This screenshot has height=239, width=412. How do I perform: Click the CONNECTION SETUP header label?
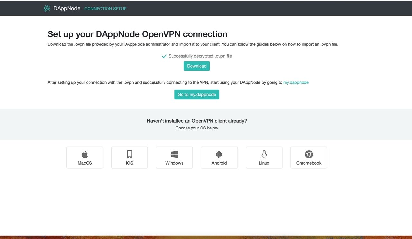click(x=106, y=9)
